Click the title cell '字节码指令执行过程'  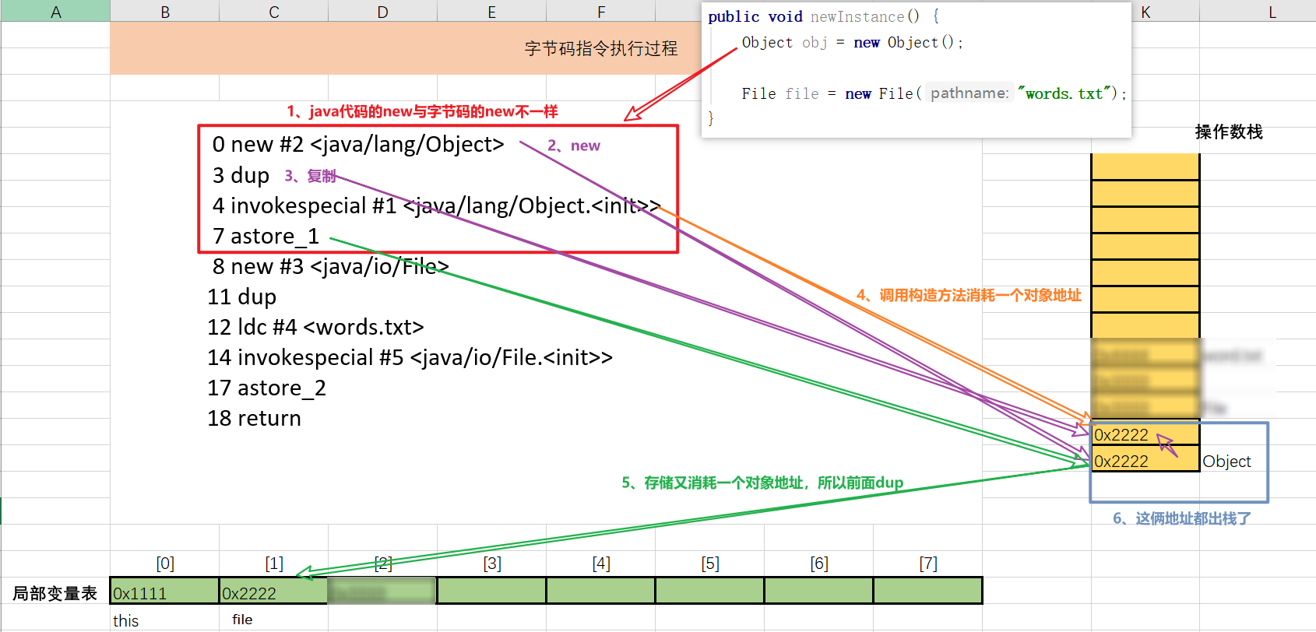click(601, 48)
